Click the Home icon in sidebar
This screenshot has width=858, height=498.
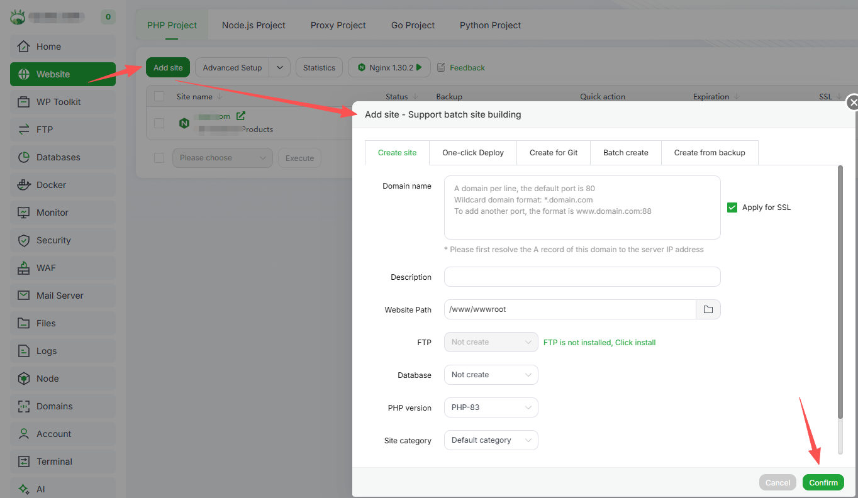click(24, 47)
